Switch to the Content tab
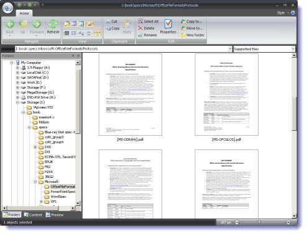The width and height of the screenshot is (307, 235). (33, 215)
